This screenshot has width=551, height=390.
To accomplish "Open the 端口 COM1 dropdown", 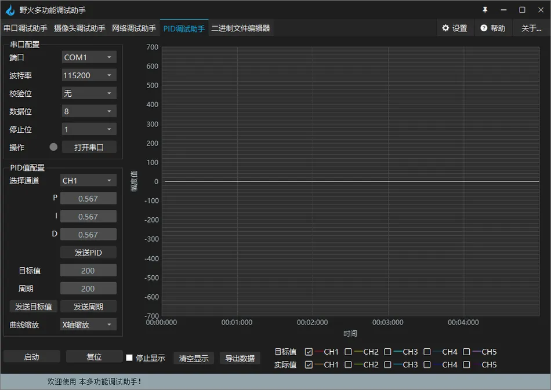I will [x=89, y=57].
